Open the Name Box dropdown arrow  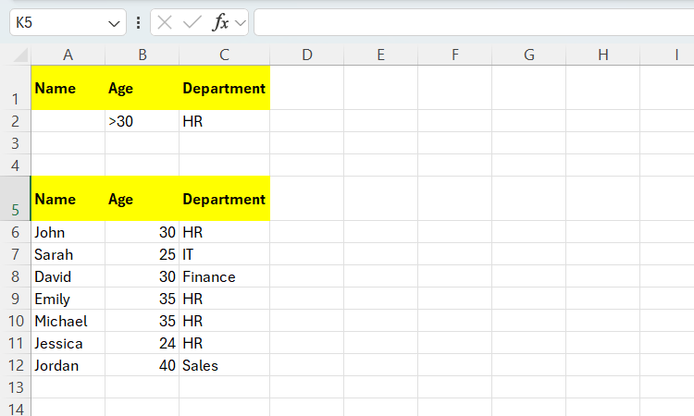coord(115,23)
